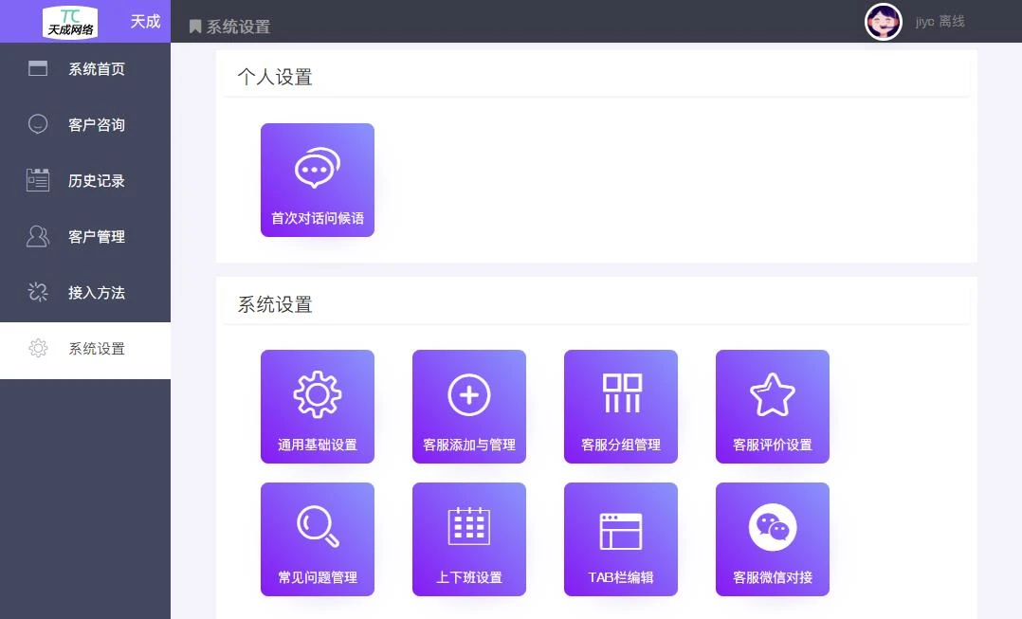This screenshot has height=619, width=1022.
Task: Open 常见问题管理 magnifier tile
Action: 317,539
